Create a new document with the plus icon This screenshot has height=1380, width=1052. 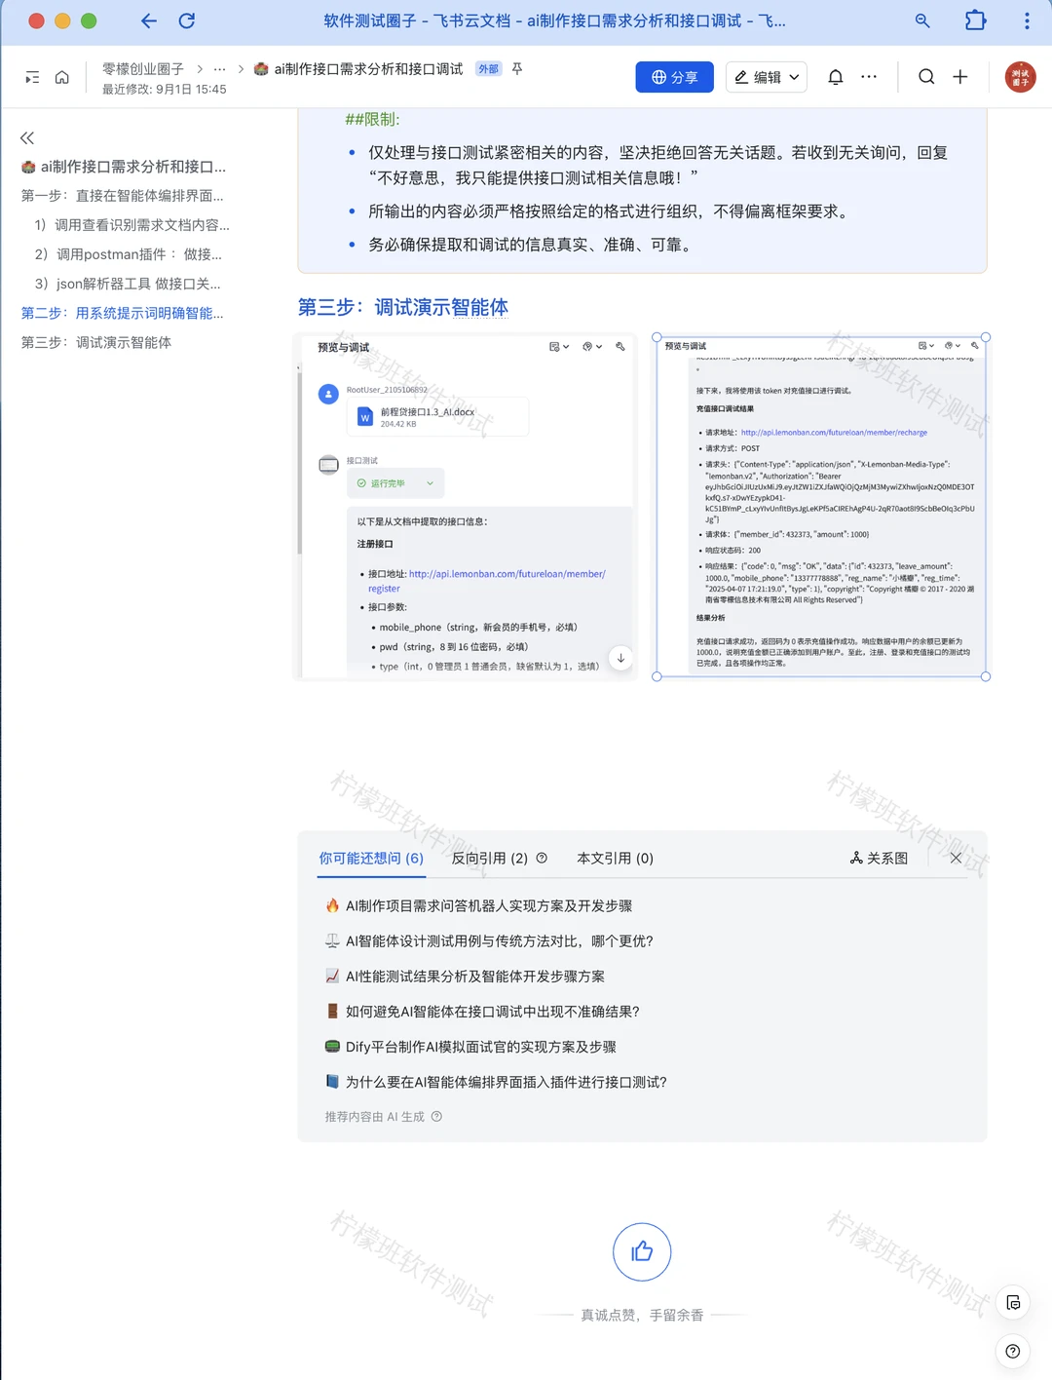[x=960, y=76]
